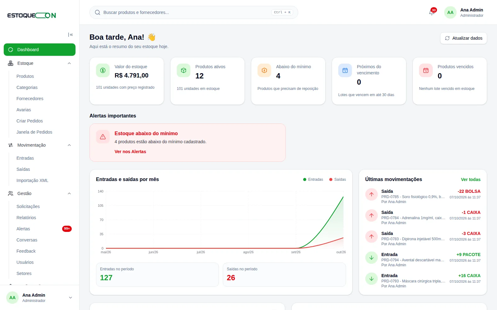Image resolution: width=497 pixels, height=310 pixels.
Task: Click the Entrada arrow icon for PRD-0793
Action: point(372,279)
